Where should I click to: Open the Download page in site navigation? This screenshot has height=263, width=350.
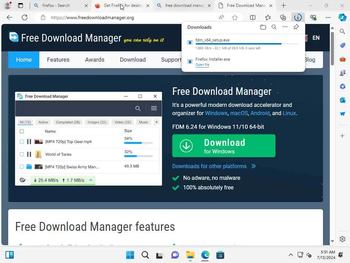(x=133, y=60)
